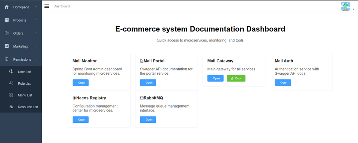This screenshot has width=358, height=143.
Task: Select Resource List menu item
Action: (28, 107)
